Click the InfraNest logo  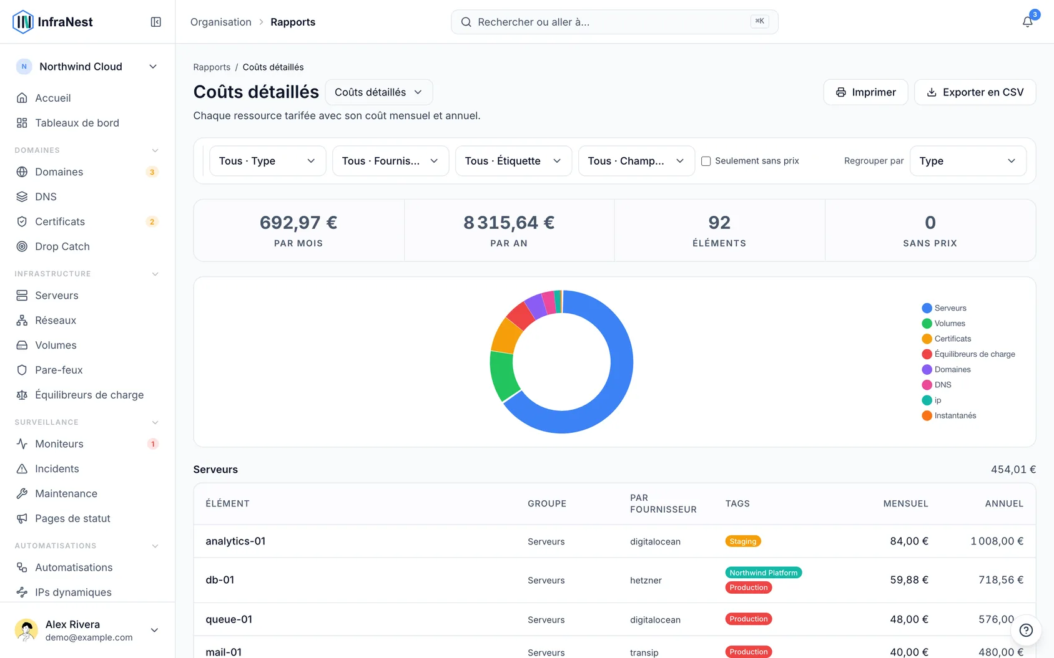(52, 22)
